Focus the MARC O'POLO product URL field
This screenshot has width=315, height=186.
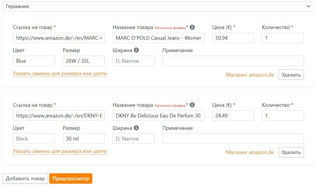pos(59,38)
